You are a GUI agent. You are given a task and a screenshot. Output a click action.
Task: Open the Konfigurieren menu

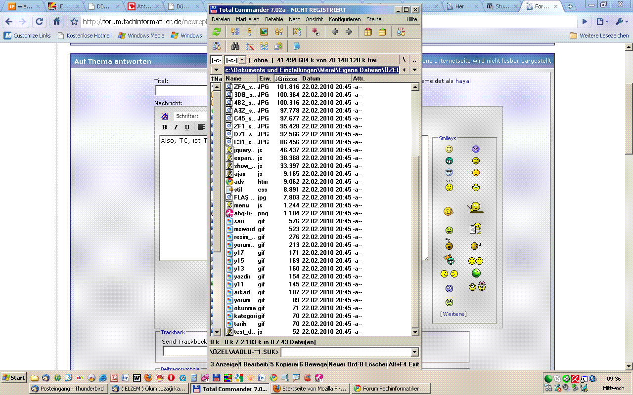345,19
